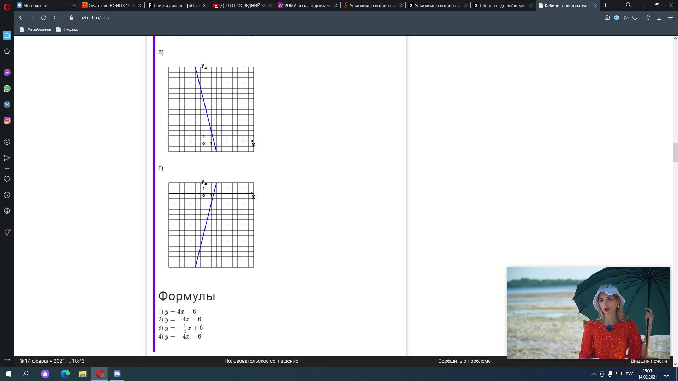Open a new tab with plus button
The height and width of the screenshot is (381, 678).
click(605, 5)
